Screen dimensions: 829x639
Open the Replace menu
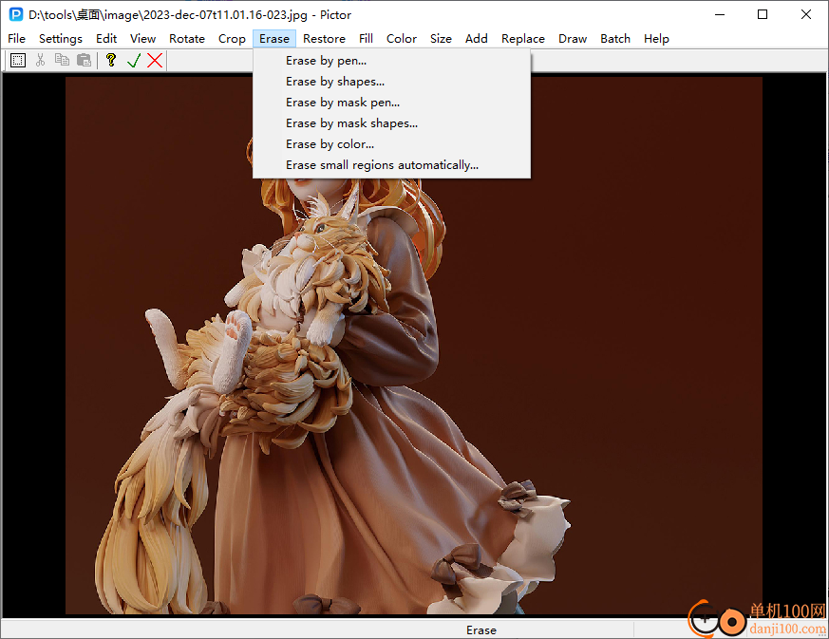click(523, 39)
